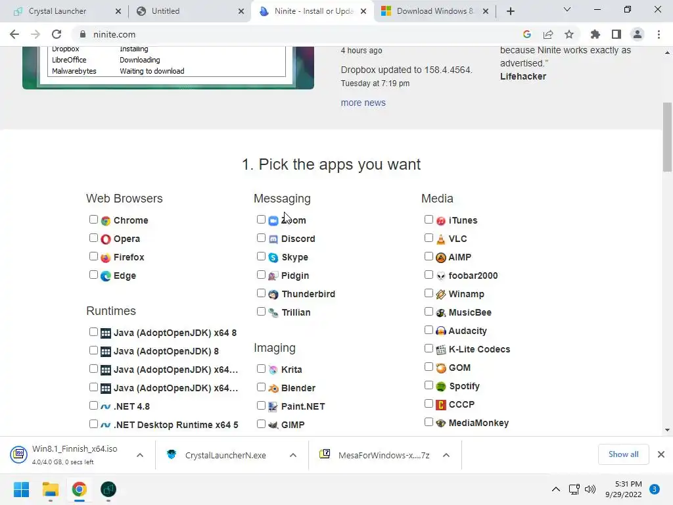Click the Spotify app icon
Image resolution: width=673 pixels, height=505 pixels.
pos(441,387)
